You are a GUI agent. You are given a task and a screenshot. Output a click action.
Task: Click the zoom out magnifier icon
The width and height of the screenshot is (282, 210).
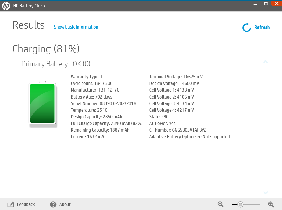coord(220,204)
